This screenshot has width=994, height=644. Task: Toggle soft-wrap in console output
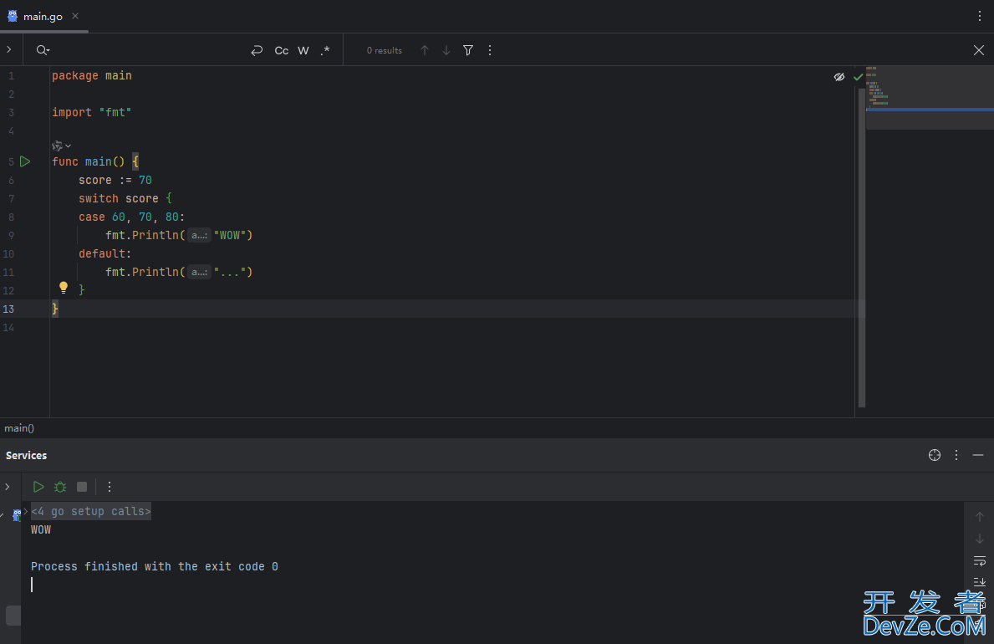(980, 561)
